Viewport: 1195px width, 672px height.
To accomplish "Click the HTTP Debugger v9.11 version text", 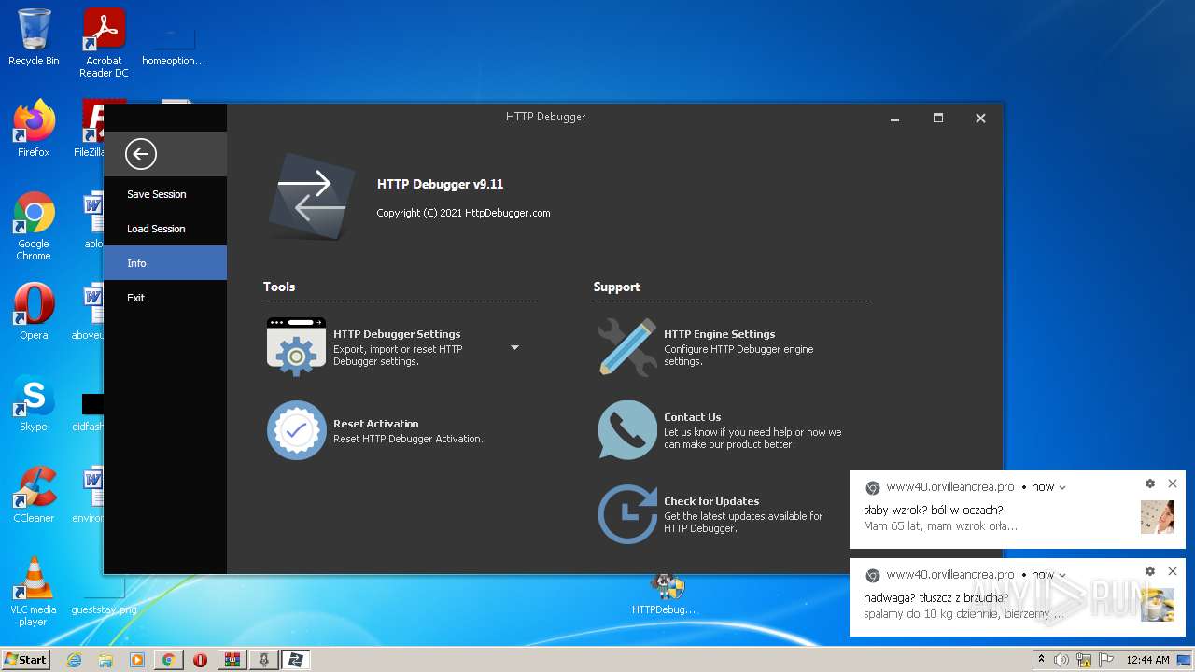I will click(x=440, y=185).
